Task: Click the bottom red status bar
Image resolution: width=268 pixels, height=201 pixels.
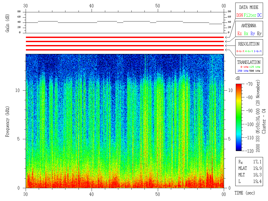Action: [125, 50]
